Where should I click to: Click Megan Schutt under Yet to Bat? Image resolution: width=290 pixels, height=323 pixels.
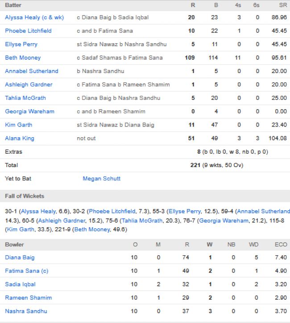(x=101, y=179)
